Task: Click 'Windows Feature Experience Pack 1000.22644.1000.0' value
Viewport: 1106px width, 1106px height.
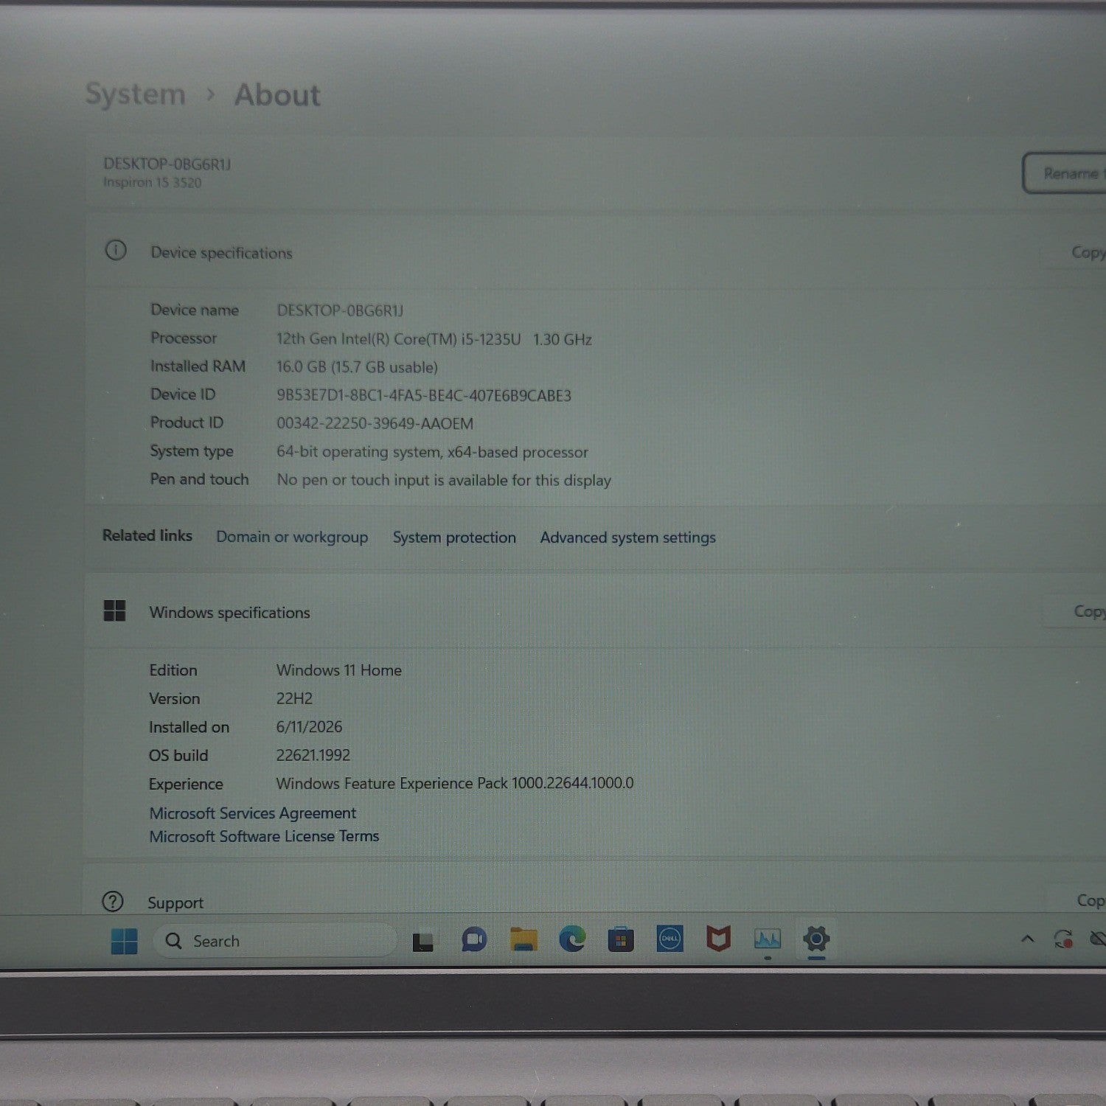Action: (455, 783)
